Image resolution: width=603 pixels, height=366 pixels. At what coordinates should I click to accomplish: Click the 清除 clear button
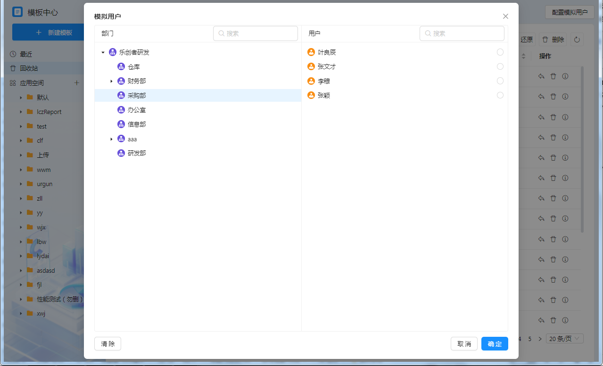tap(108, 344)
